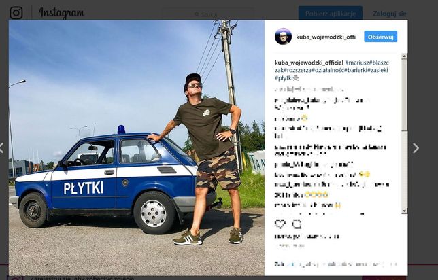
Task: Open the #płytki hashtag link
Action: (284, 78)
